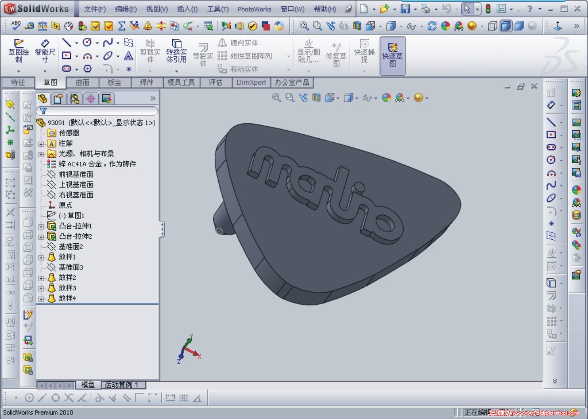Click the 镜向实体 mirror entities button
The image size is (588, 419).
click(238, 43)
